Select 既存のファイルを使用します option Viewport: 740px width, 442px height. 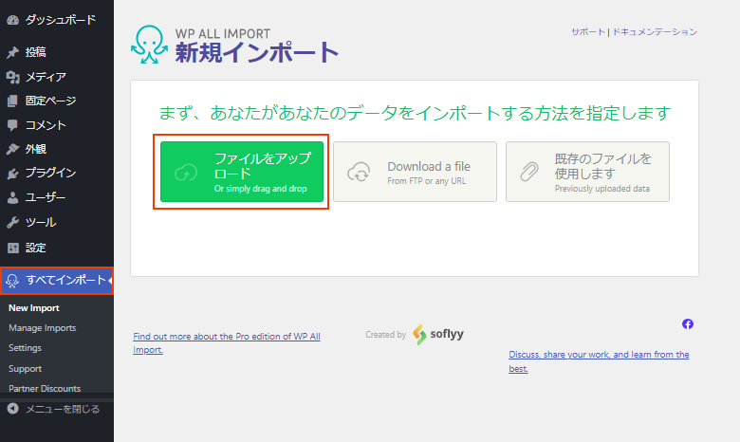587,172
